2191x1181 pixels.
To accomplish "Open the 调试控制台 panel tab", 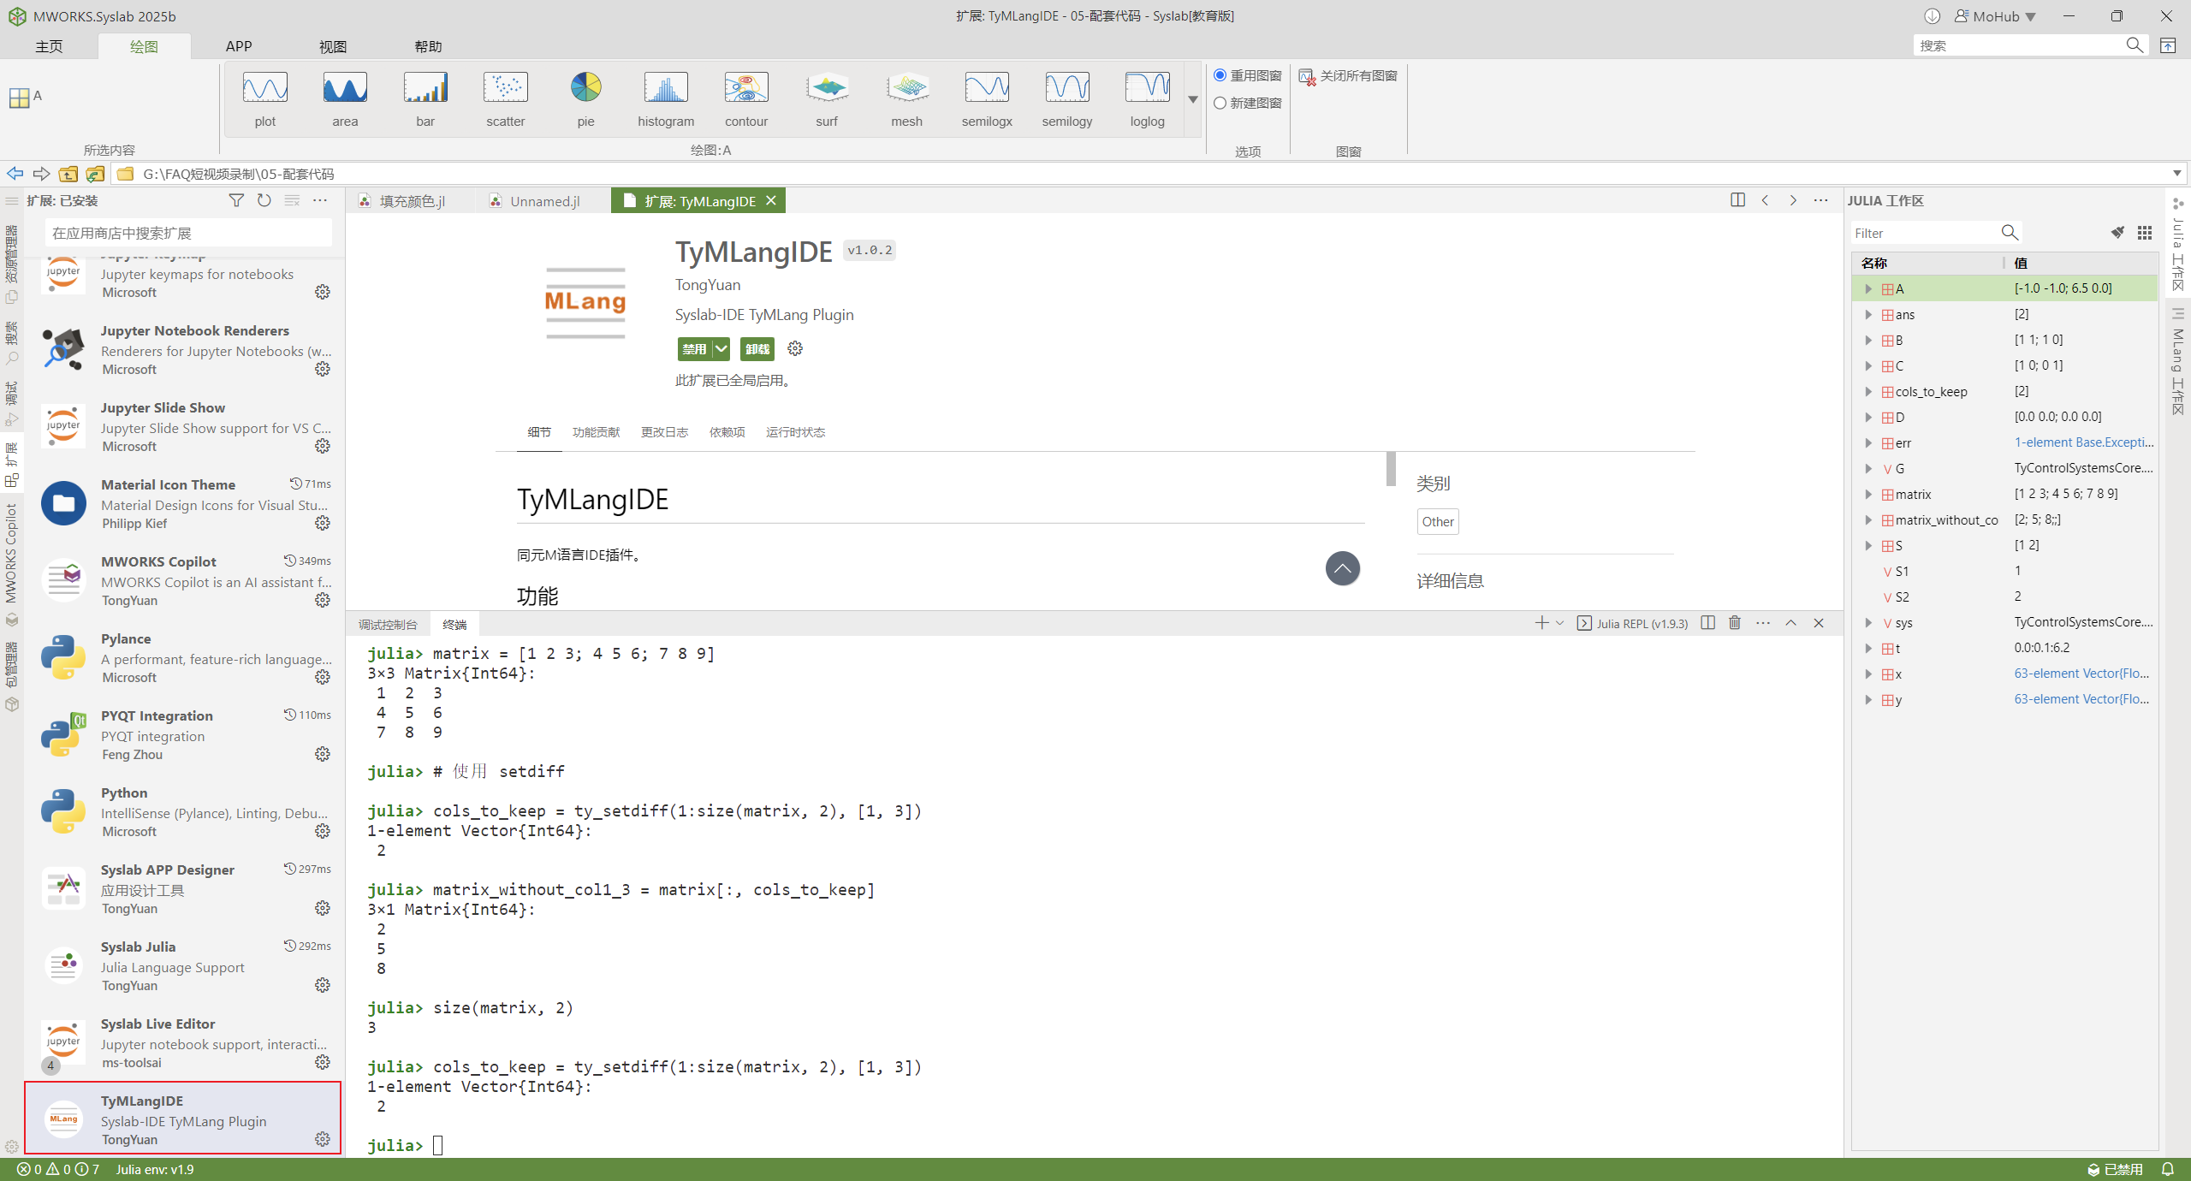I will pos(388,624).
